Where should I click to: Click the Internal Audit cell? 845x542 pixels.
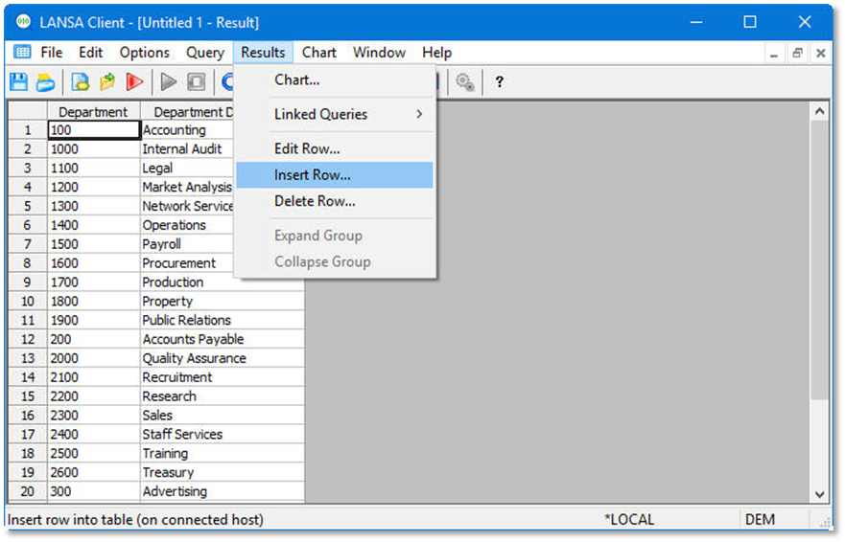pos(187,149)
